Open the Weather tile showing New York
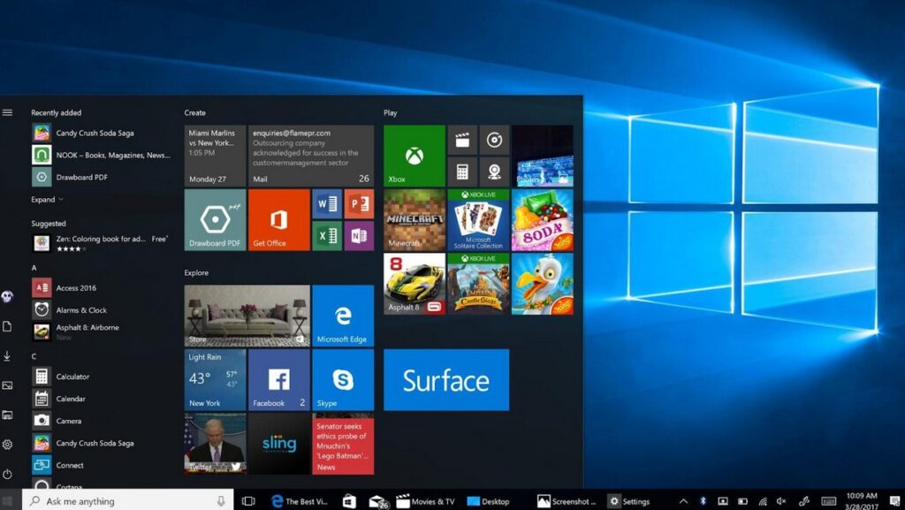Screen dimensions: 905x510 [x=216, y=379]
